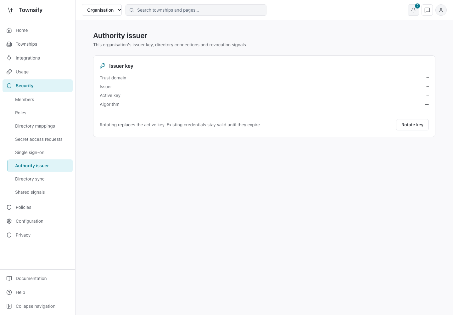Click the Townships building icon

[x=9, y=44]
